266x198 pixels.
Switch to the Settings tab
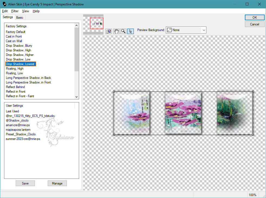(x=8, y=17)
